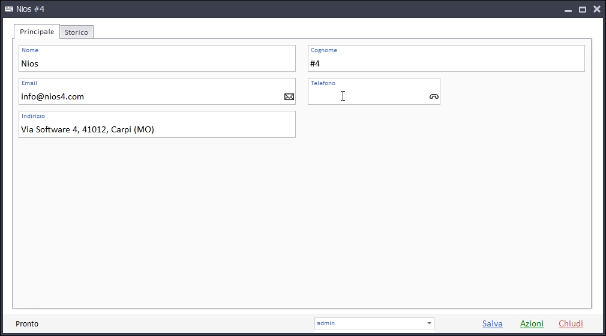Place cursor in the Email address field
This screenshot has height=336, width=606.
tap(150, 96)
